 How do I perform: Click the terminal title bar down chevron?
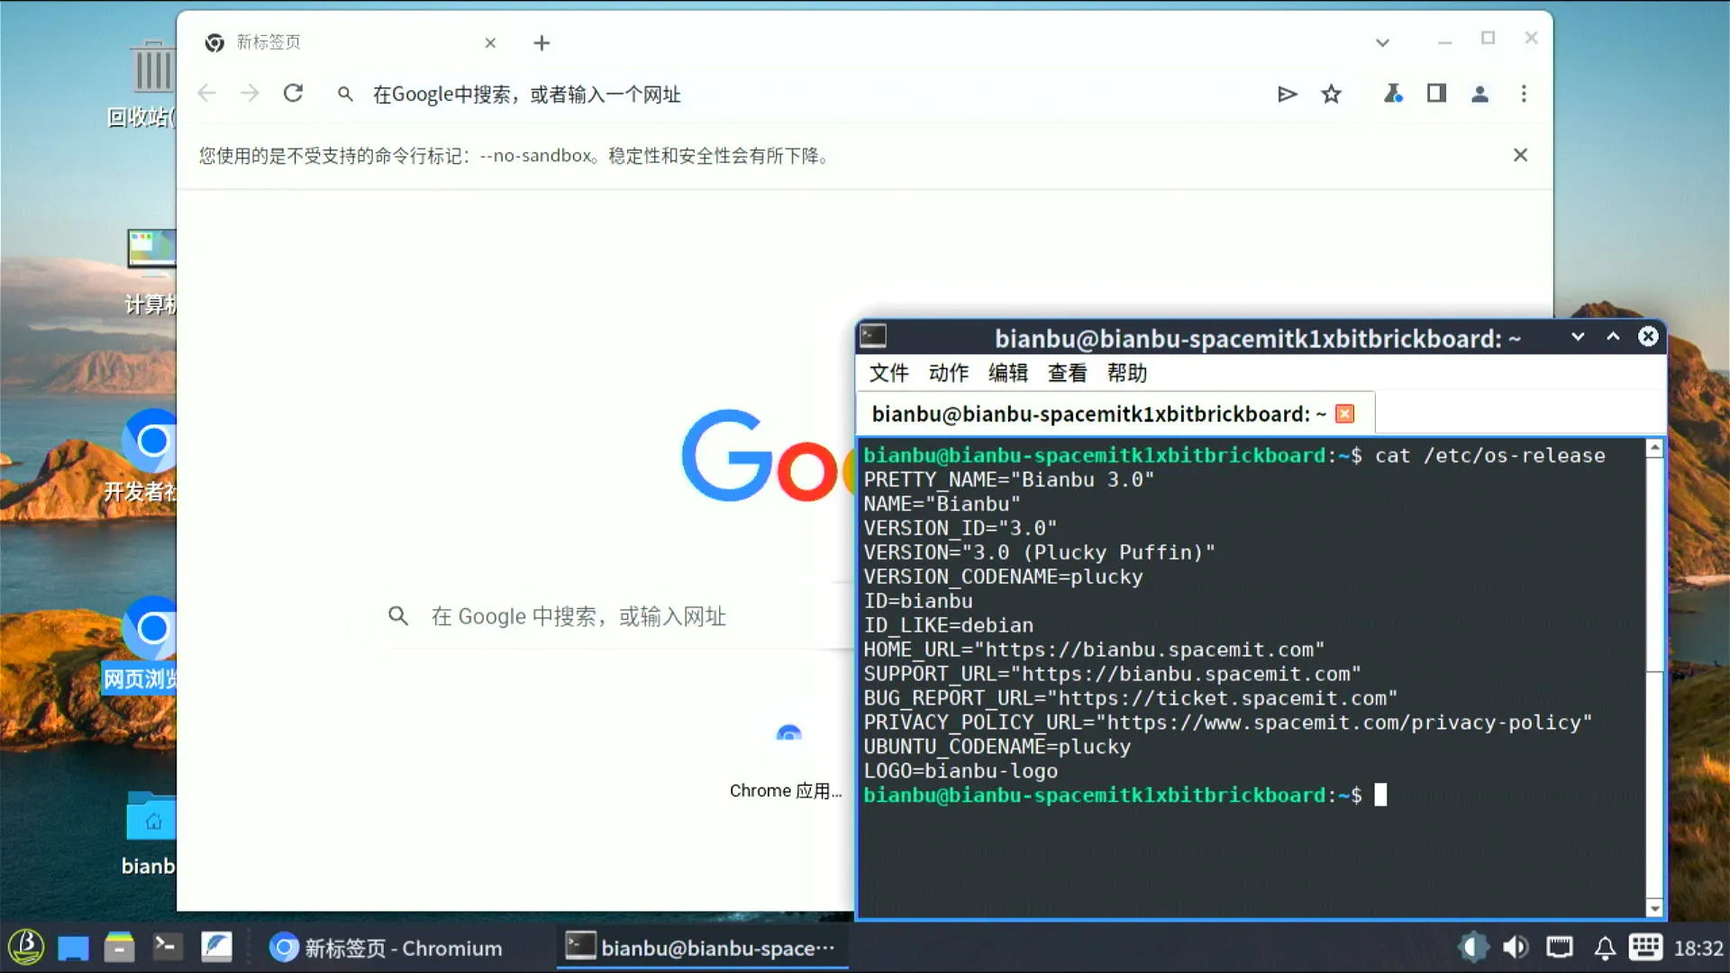coord(1578,337)
